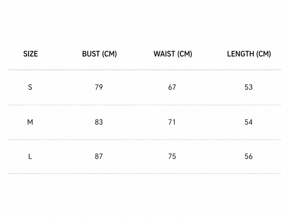The image size is (289, 217).
Task: Click the bottom border line under L row
Action: (x=144, y=174)
